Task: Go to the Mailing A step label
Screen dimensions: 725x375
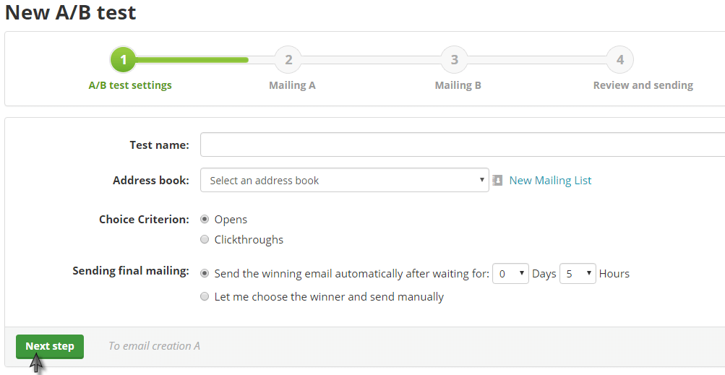Action: pos(292,85)
